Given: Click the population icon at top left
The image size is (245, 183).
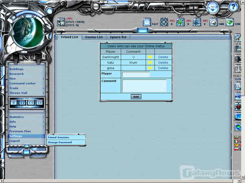Looking at the screenshot, I should point(61,22).
